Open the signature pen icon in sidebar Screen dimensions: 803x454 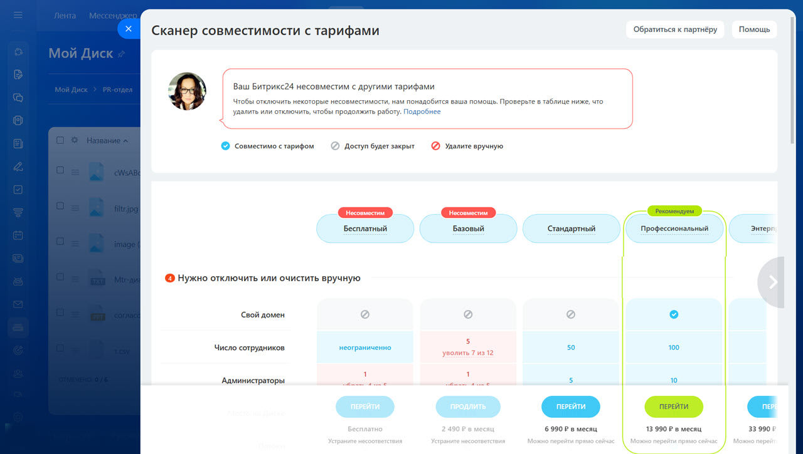tap(18, 167)
